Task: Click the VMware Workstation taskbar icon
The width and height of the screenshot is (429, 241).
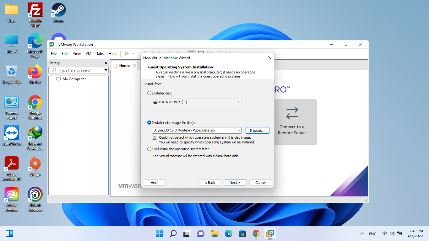Action: pyautogui.click(x=270, y=233)
